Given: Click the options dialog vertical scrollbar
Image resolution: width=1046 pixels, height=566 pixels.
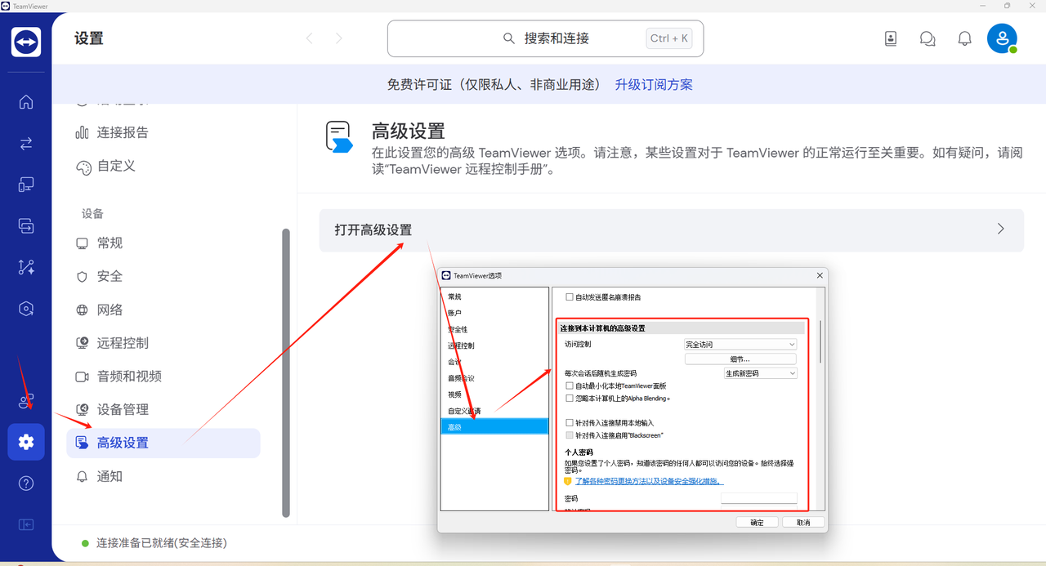Looking at the screenshot, I should (820, 343).
